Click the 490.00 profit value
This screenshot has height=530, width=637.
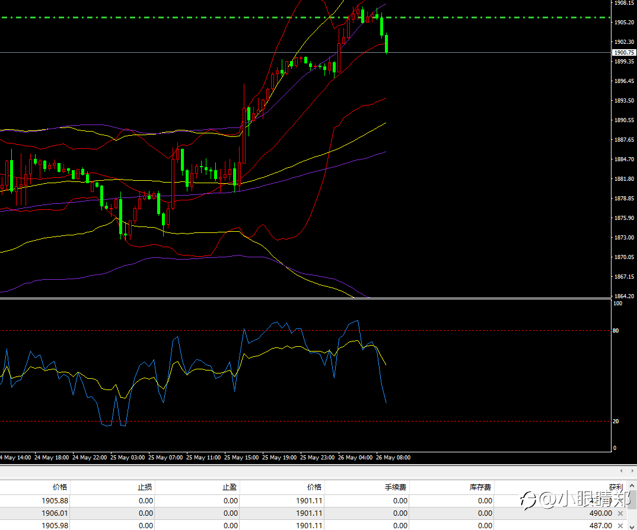tap(600, 513)
